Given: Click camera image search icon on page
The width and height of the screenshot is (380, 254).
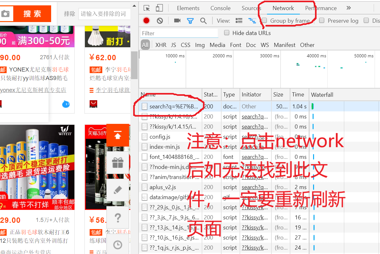Looking at the screenshot, I should tap(5, 14).
